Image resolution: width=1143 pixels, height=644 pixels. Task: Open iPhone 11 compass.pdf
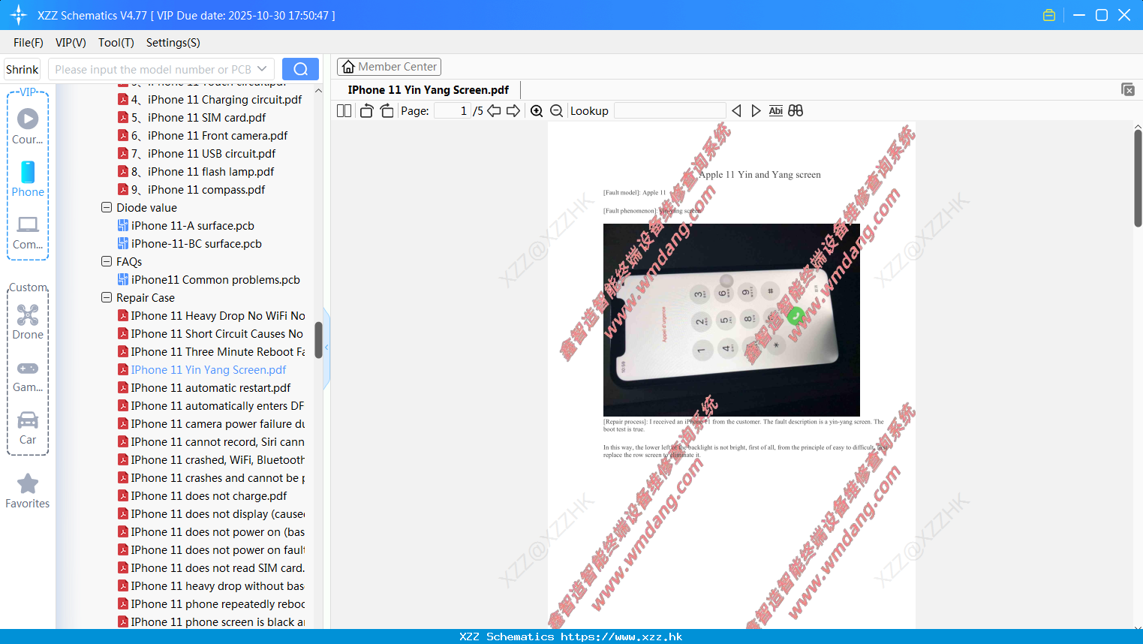point(192,189)
